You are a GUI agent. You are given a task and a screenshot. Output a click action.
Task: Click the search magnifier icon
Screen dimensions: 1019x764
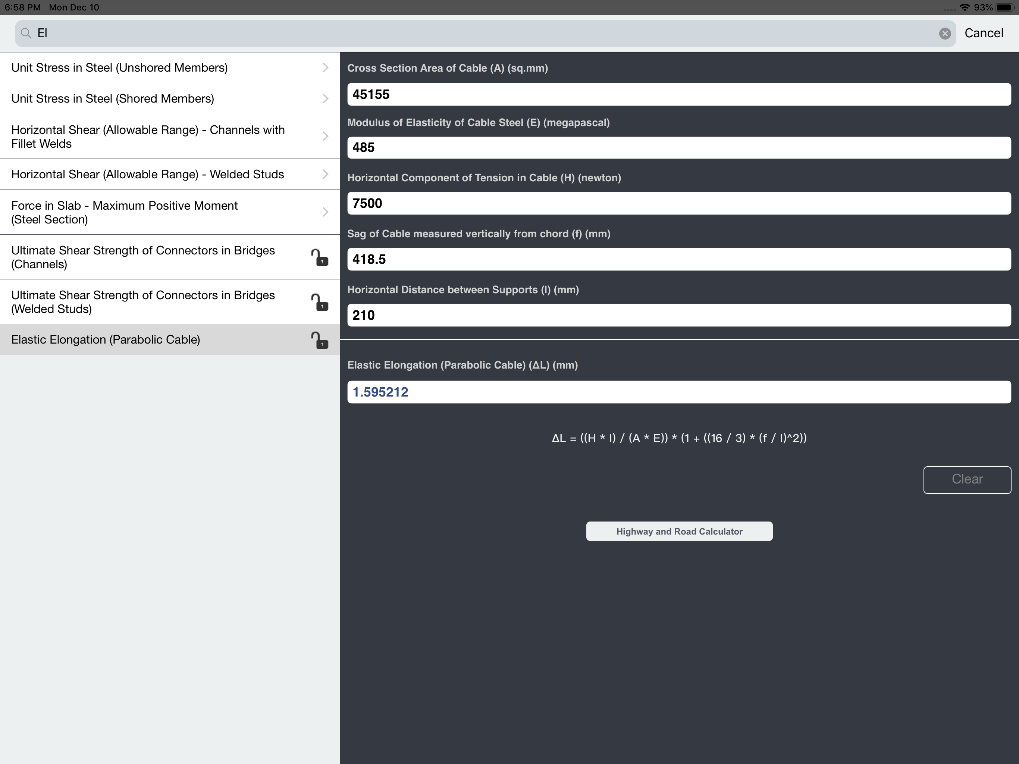[x=26, y=33]
